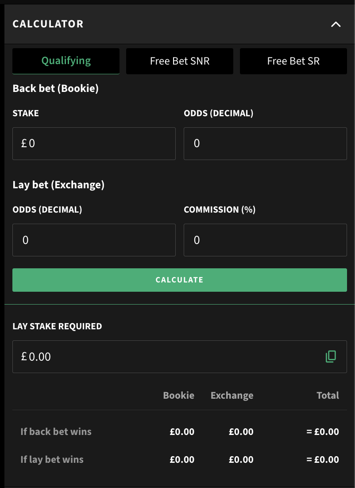Select the 'If back bet wins' row label
Viewport: 355px width, 488px height.
tap(56, 431)
